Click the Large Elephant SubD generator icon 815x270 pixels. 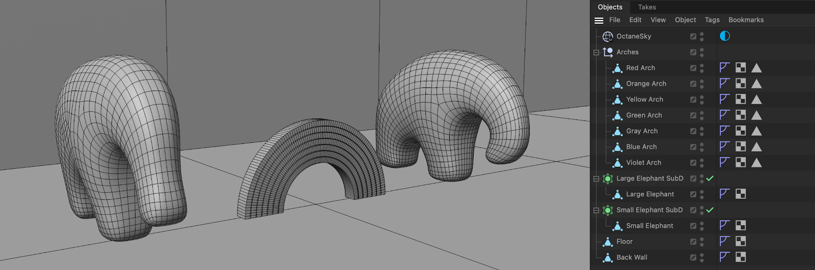coord(608,178)
